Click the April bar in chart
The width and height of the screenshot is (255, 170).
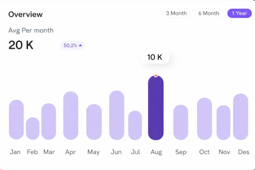point(71,116)
